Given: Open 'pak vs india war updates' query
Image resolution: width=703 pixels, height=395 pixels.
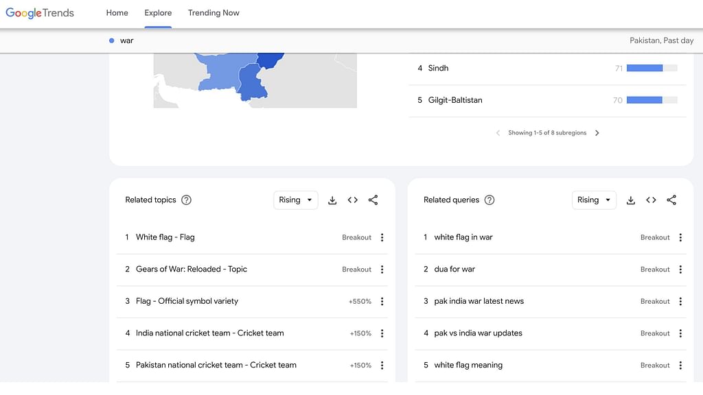Looking at the screenshot, I should (478, 333).
